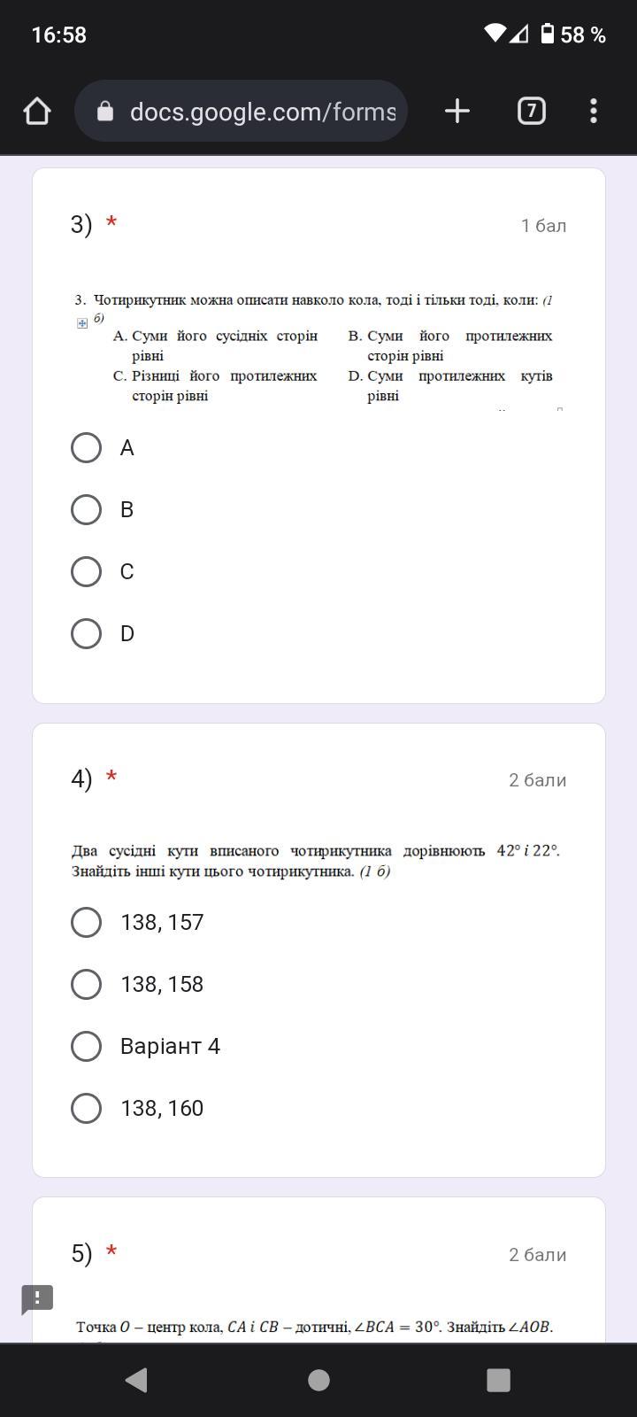Select option D for question 3
Screen dimensions: 637x1417
[x=86, y=634]
